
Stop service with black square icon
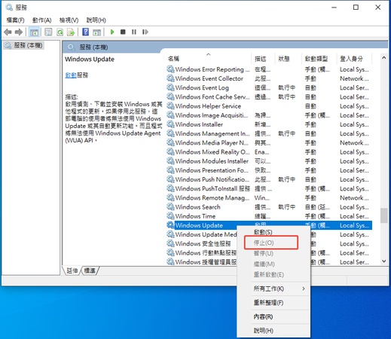(123, 32)
